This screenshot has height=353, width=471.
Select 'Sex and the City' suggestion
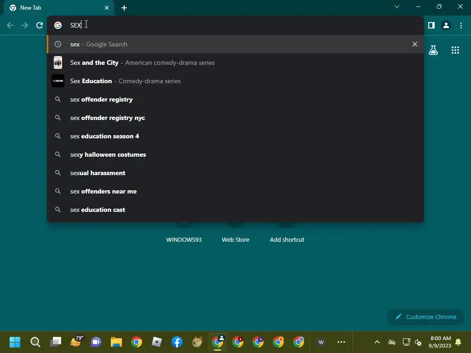tap(235, 63)
